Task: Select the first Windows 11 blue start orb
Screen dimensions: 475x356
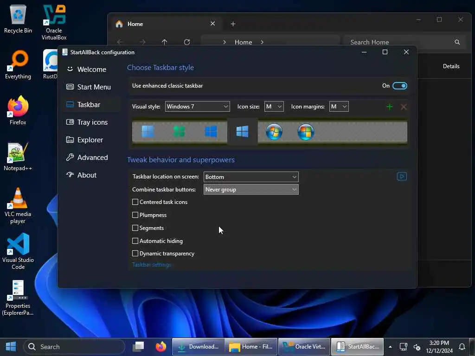Action: tap(148, 132)
